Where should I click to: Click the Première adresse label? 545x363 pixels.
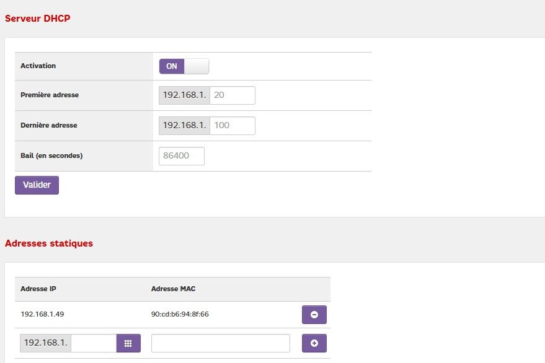50,95
